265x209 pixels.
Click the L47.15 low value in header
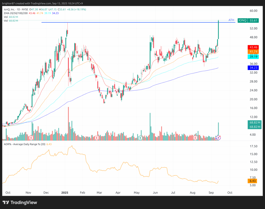pos(53,10)
